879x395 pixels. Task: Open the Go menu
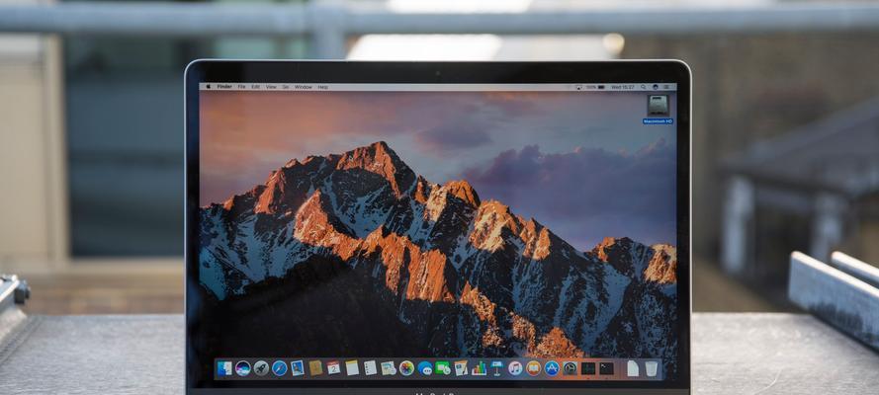coord(286,87)
